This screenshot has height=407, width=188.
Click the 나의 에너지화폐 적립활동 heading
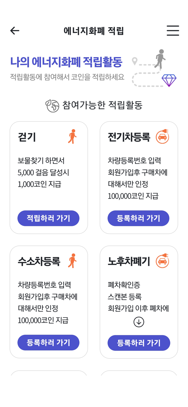(66, 62)
